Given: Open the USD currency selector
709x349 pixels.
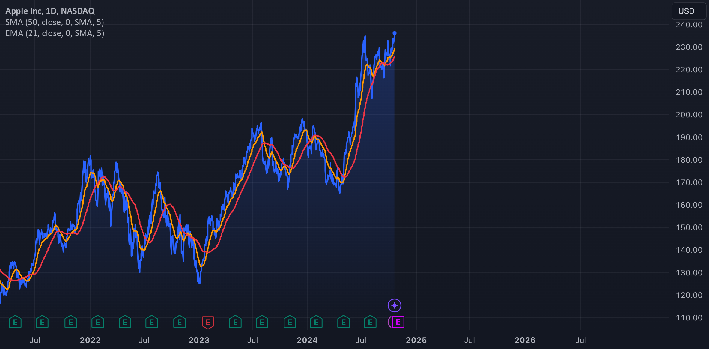Looking at the screenshot, I should pos(689,11).
